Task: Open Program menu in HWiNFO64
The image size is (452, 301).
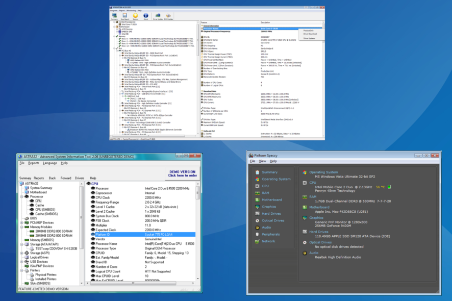Action: (114, 11)
